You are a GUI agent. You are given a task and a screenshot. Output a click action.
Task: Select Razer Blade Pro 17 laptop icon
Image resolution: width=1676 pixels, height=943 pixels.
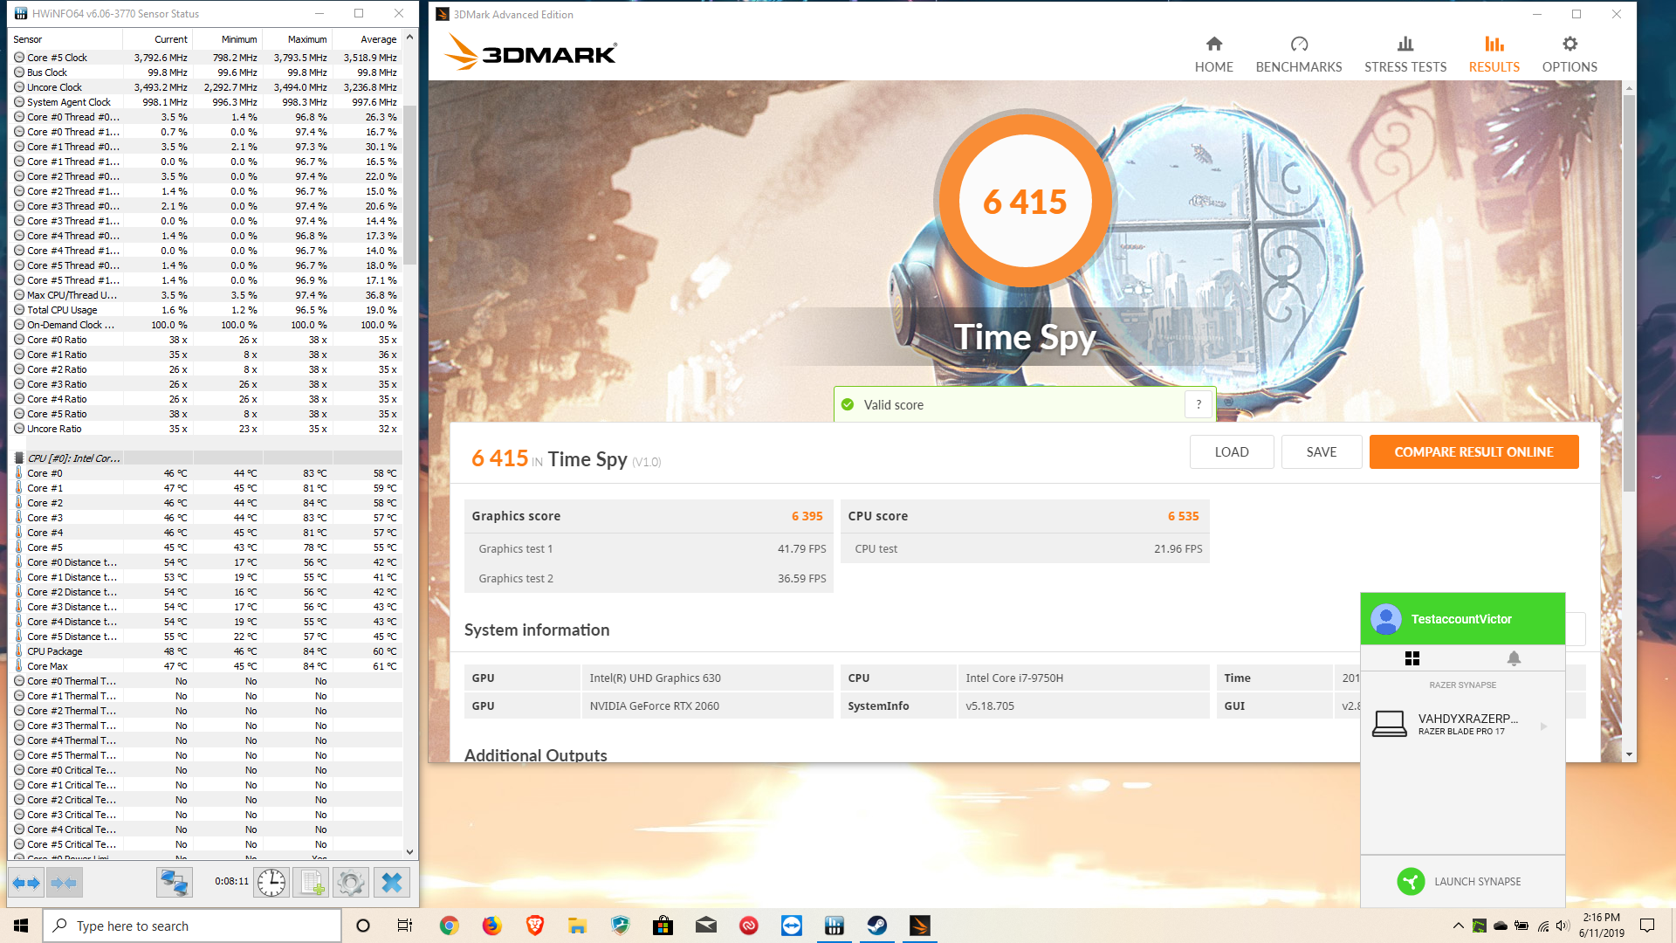(1390, 724)
